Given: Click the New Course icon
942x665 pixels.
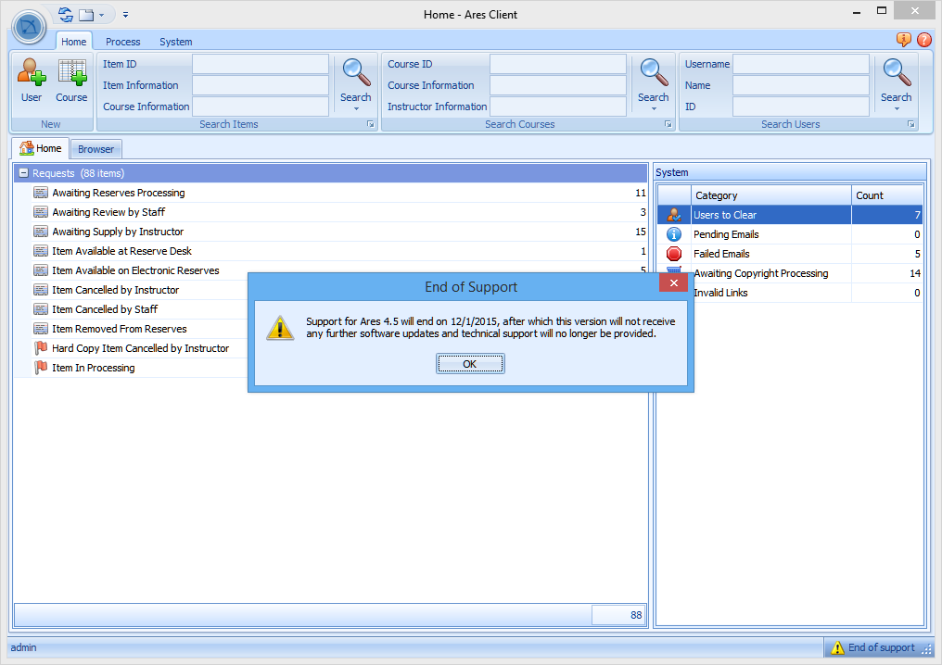Looking at the screenshot, I should (71, 72).
